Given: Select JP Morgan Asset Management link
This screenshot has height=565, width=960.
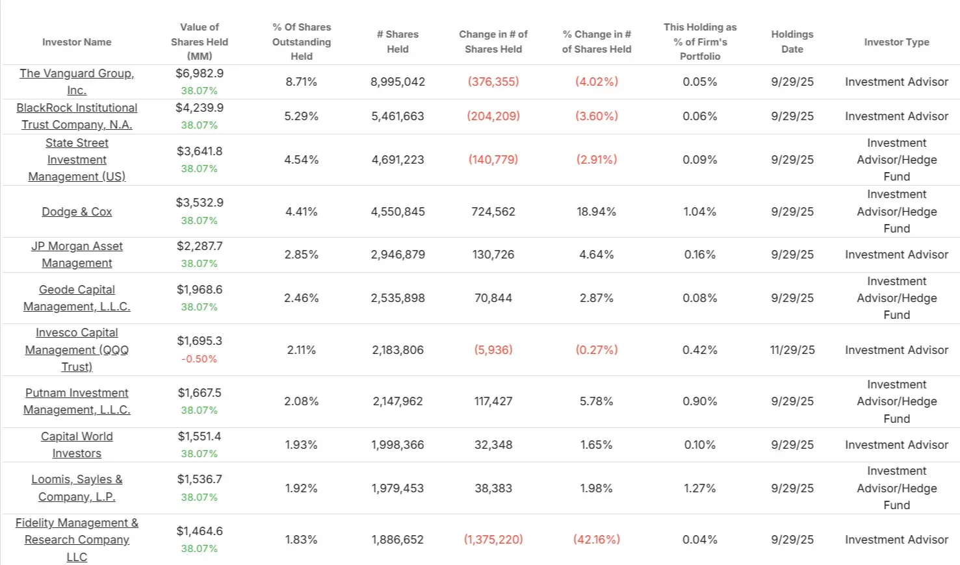Looking at the screenshot, I should (77, 255).
